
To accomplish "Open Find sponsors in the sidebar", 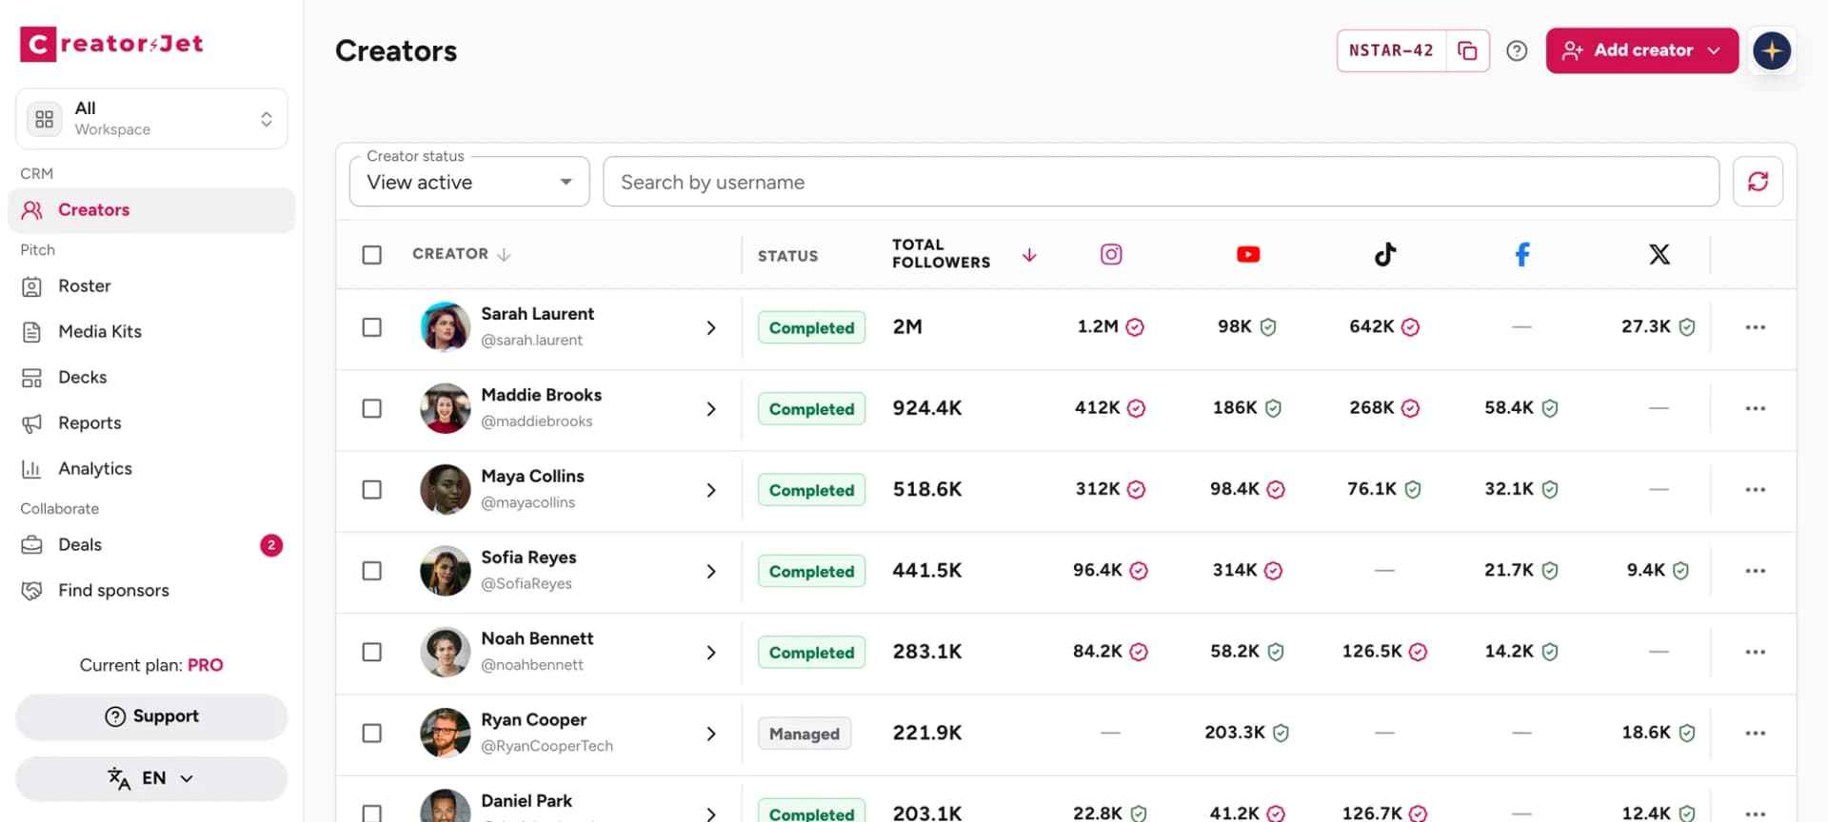I will pos(151,591).
